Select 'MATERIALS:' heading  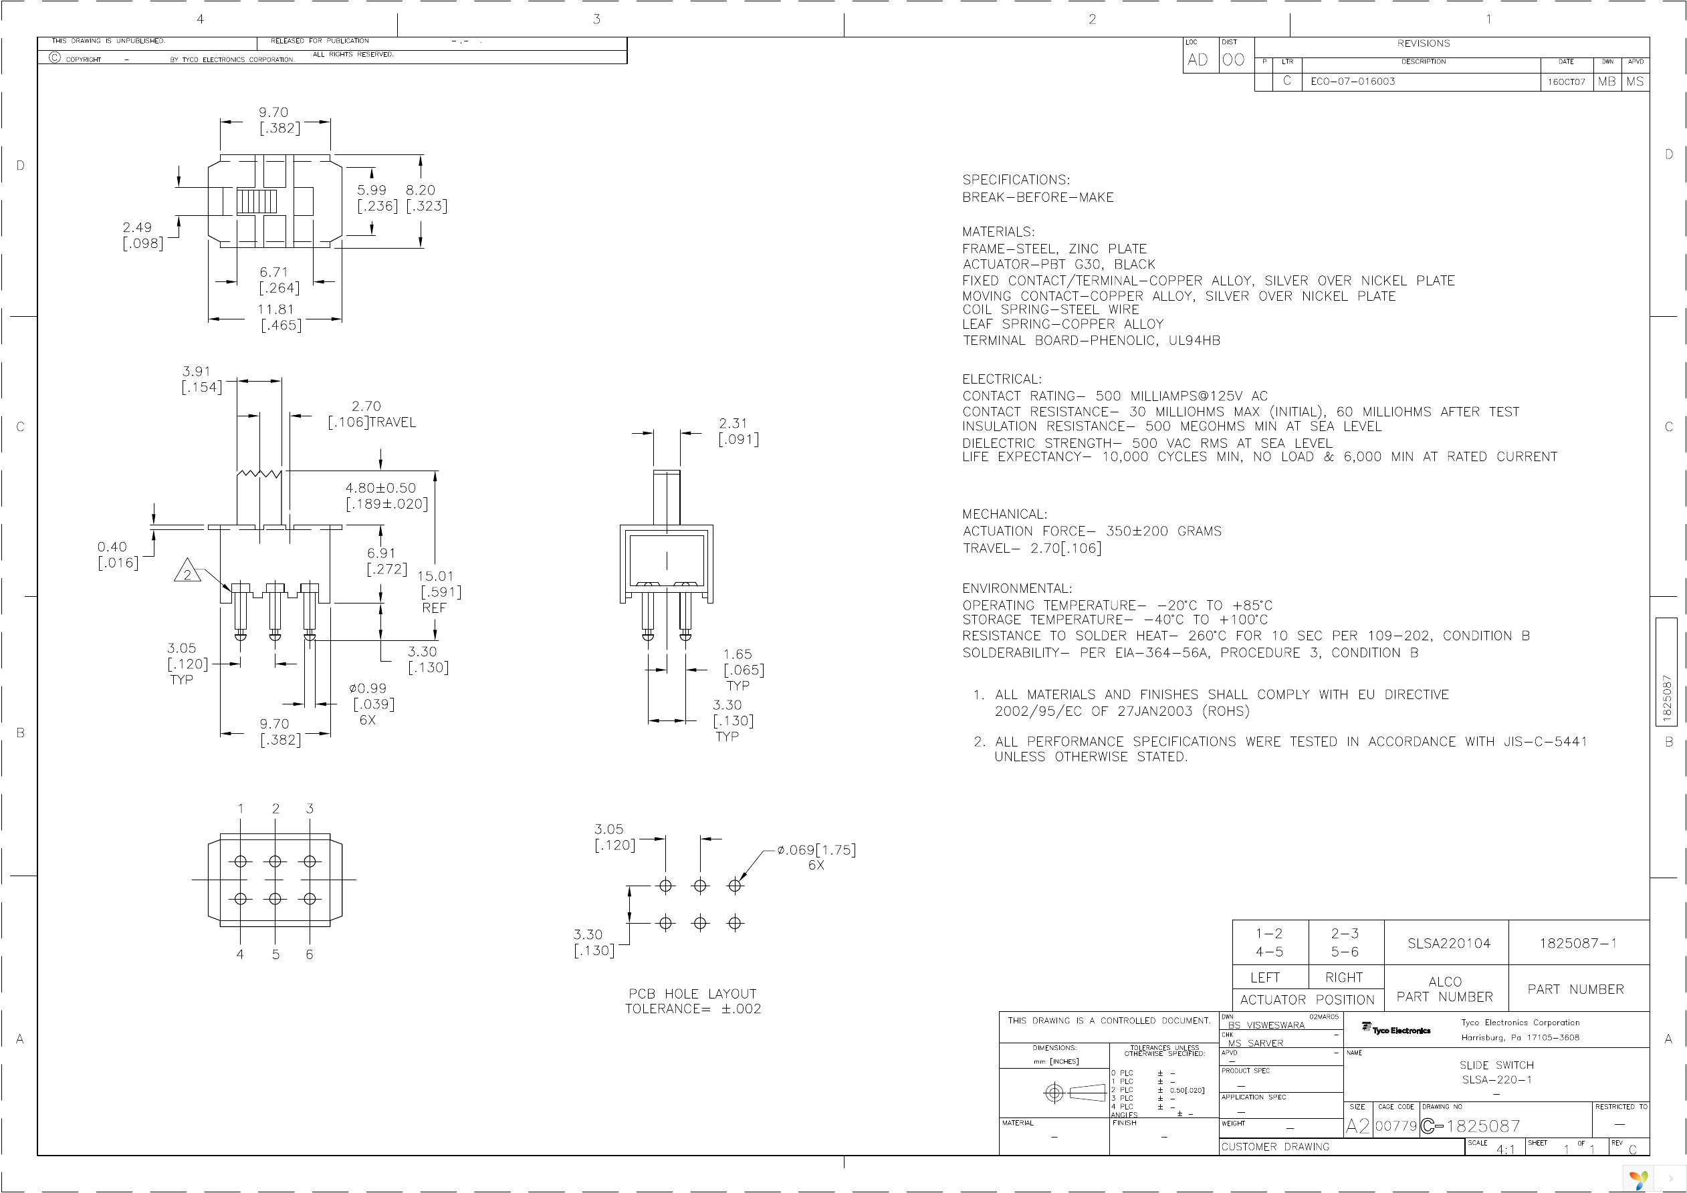(998, 232)
